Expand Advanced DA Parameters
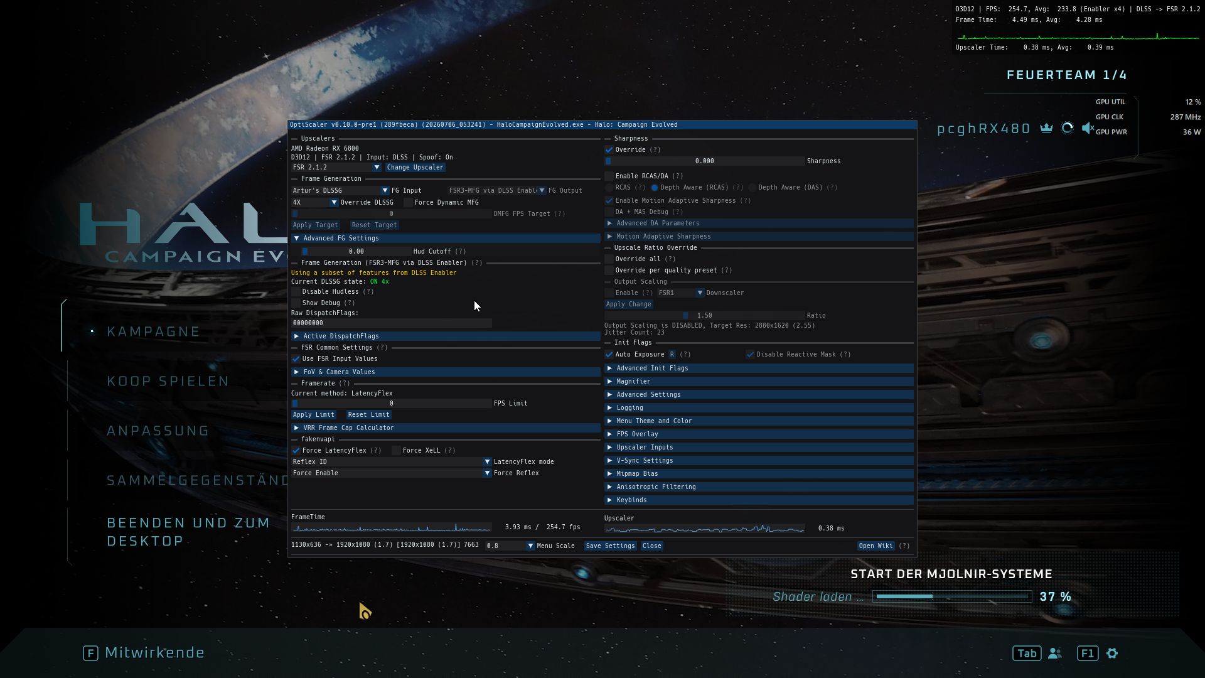The width and height of the screenshot is (1205, 678). point(759,223)
